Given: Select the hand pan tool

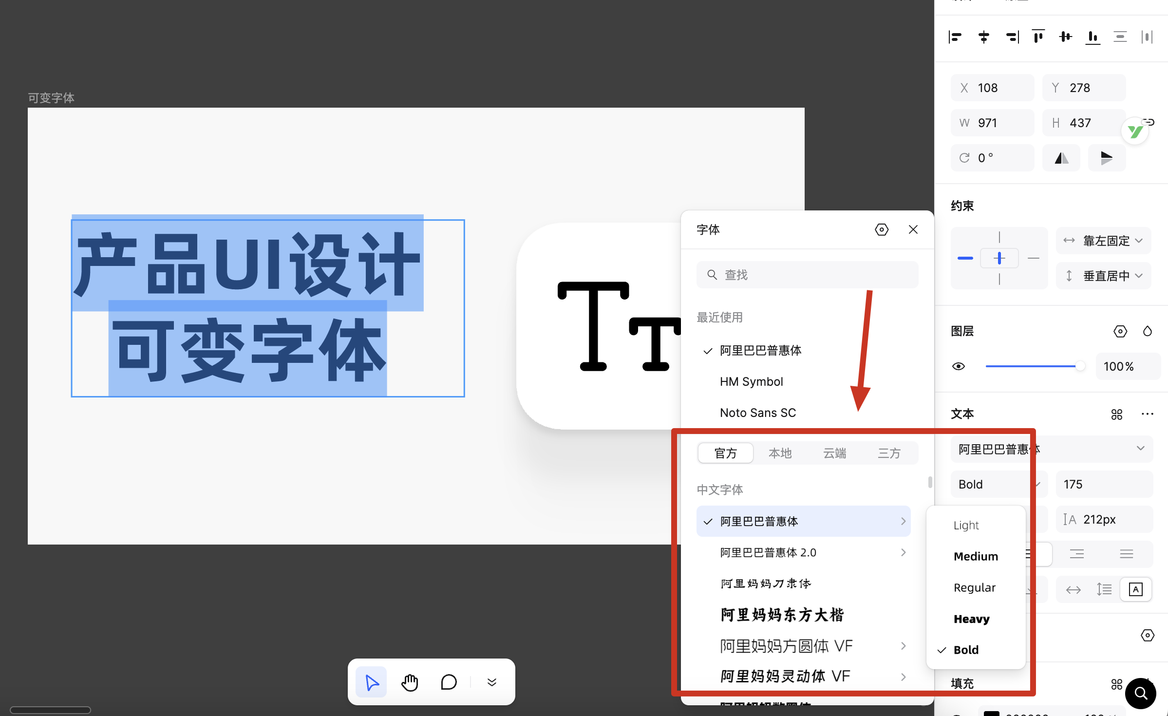Looking at the screenshot, I should pyautogui.click(x=410, y=682).
